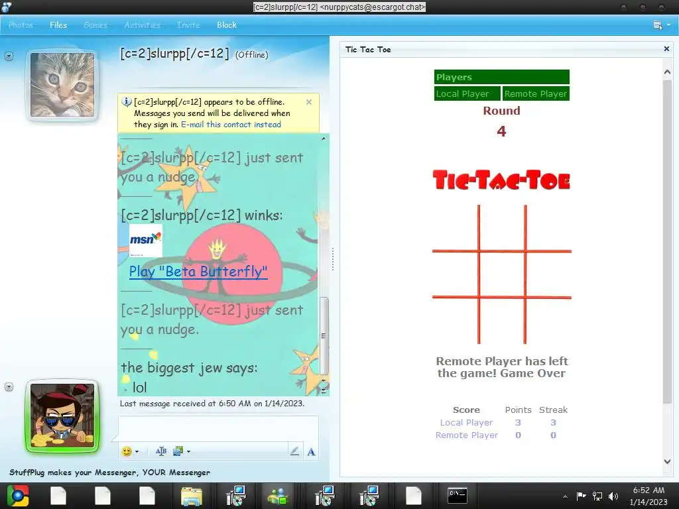Open the emoticon picker smiley icon
Image resolution: width=679 pixels, height=509 pixels.
[127, 451]
